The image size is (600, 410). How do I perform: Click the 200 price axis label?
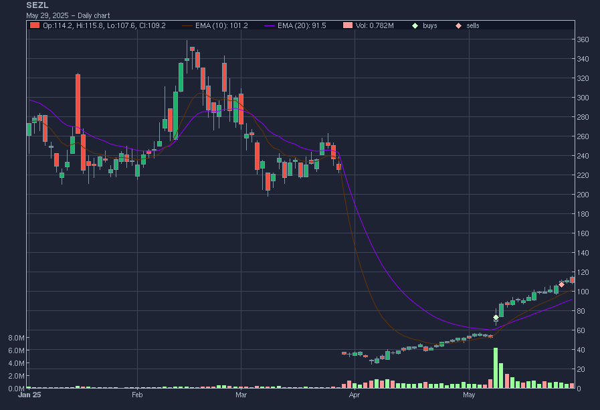pyautogui.click(x=583, y=195)
